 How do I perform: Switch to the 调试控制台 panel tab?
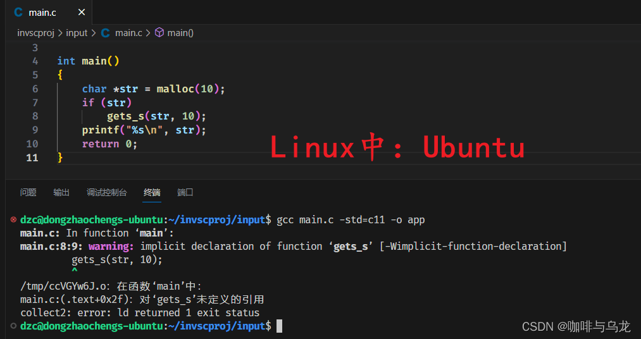(107, 192)
